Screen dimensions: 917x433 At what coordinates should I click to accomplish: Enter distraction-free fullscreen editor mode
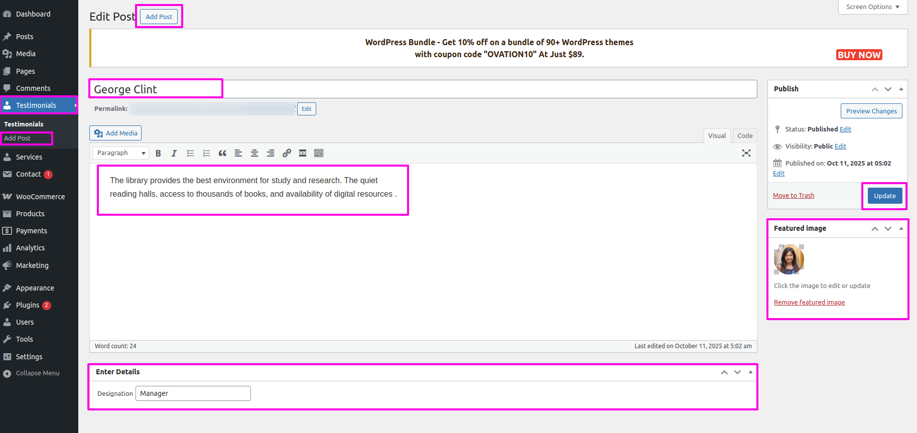pyautogui.click(x=746, y=154)
